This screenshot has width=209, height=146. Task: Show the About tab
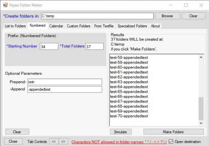click(155, 26)
